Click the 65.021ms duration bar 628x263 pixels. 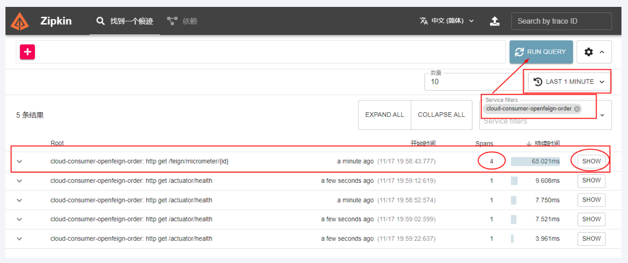coord(535,161)
